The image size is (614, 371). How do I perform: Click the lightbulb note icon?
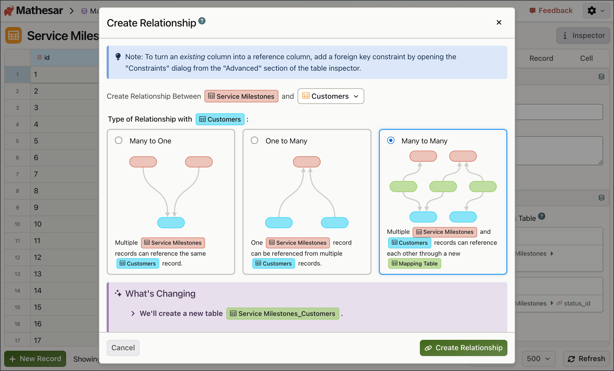118,57
